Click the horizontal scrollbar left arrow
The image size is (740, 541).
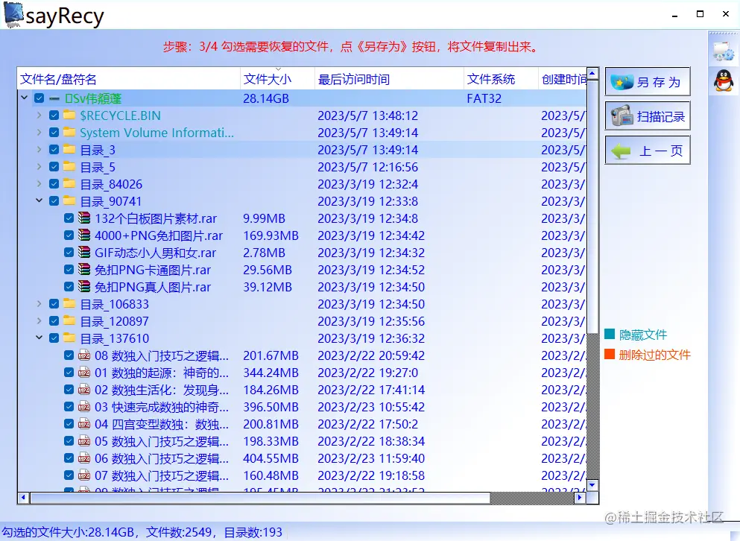(x=24, y=498)
